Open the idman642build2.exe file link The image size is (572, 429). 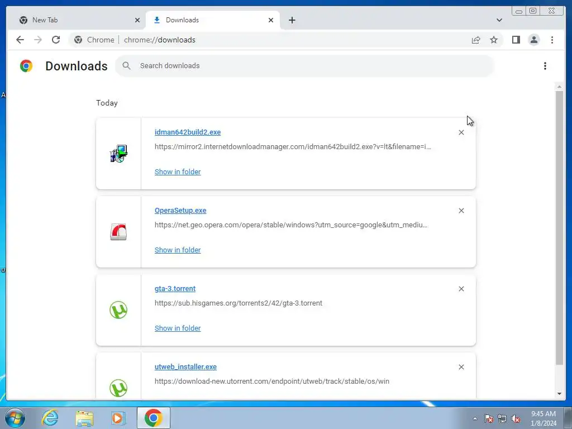[x=188, y=132]
